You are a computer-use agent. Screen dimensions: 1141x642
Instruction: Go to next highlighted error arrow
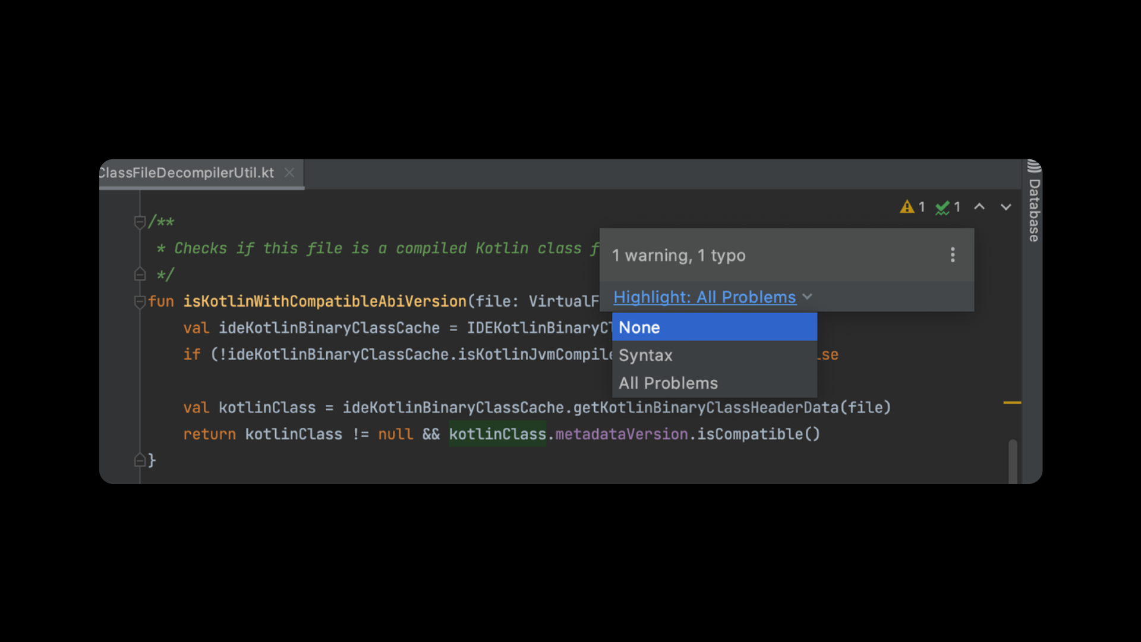tap(1006, 207)
